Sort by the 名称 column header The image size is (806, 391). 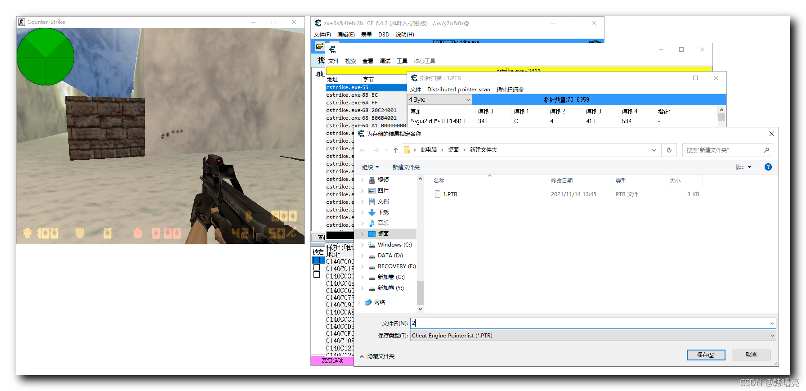439,181
